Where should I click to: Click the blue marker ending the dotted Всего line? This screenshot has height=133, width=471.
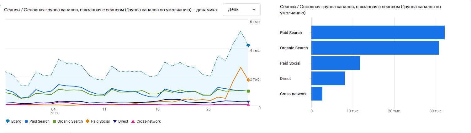click(248, 46)
